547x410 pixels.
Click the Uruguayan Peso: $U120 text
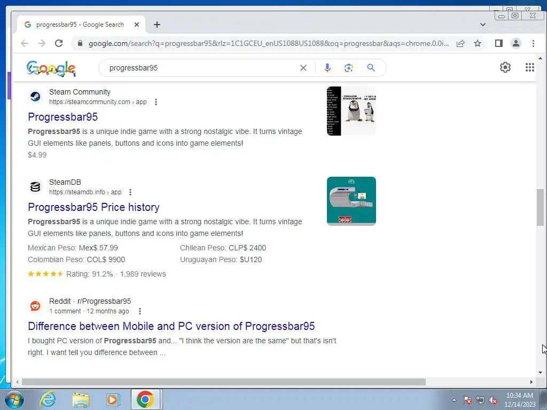click(221, 260)
